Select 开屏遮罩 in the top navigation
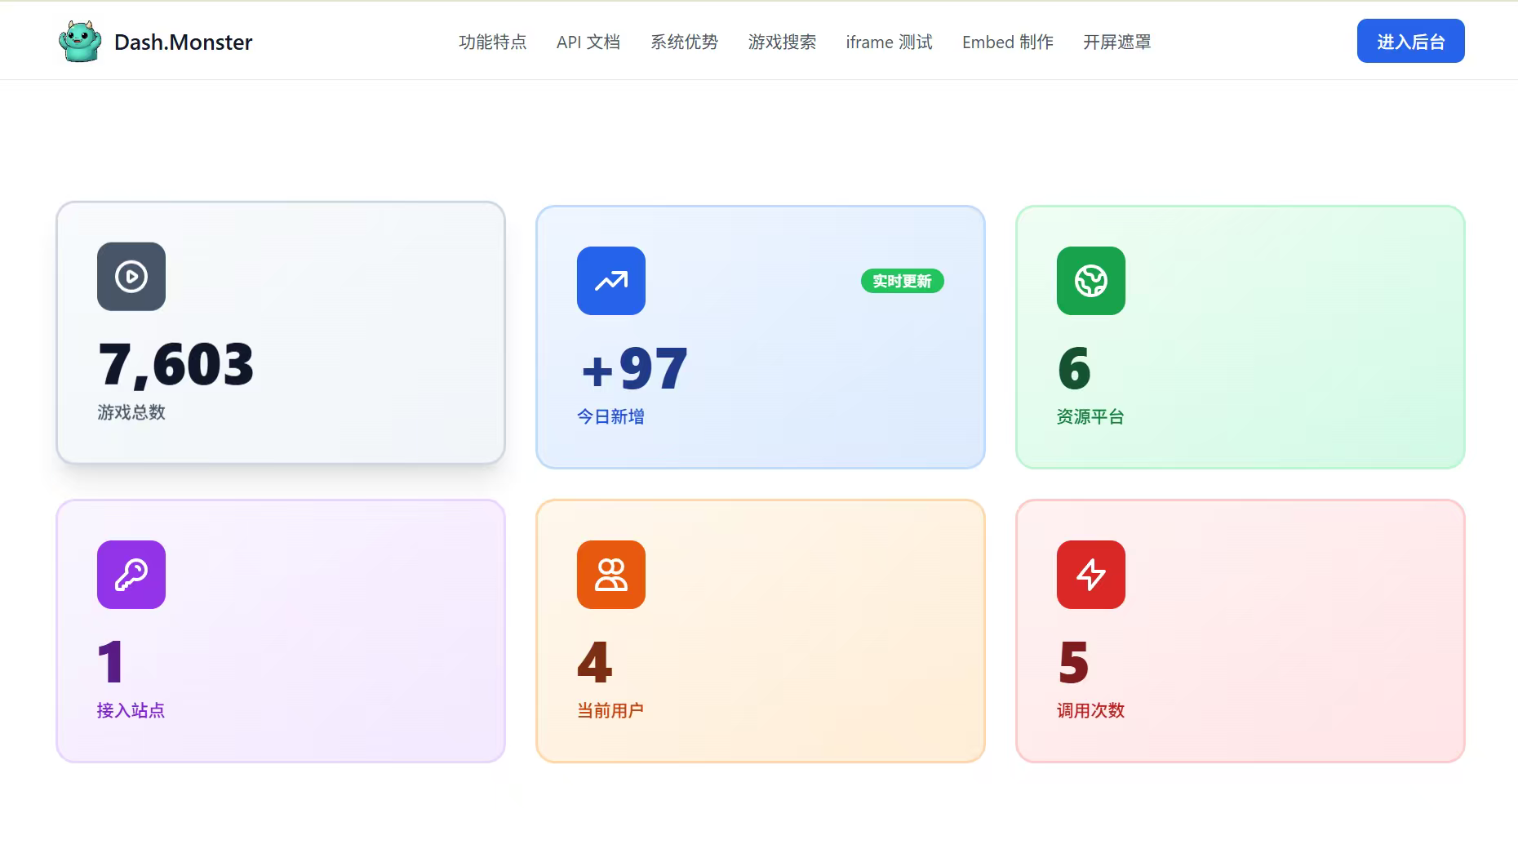Viewport: 1518px width, 849px height. click(1116, 42)
